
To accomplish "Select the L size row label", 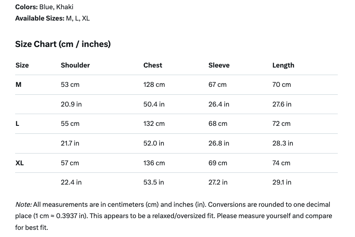I will click(17, 124).
